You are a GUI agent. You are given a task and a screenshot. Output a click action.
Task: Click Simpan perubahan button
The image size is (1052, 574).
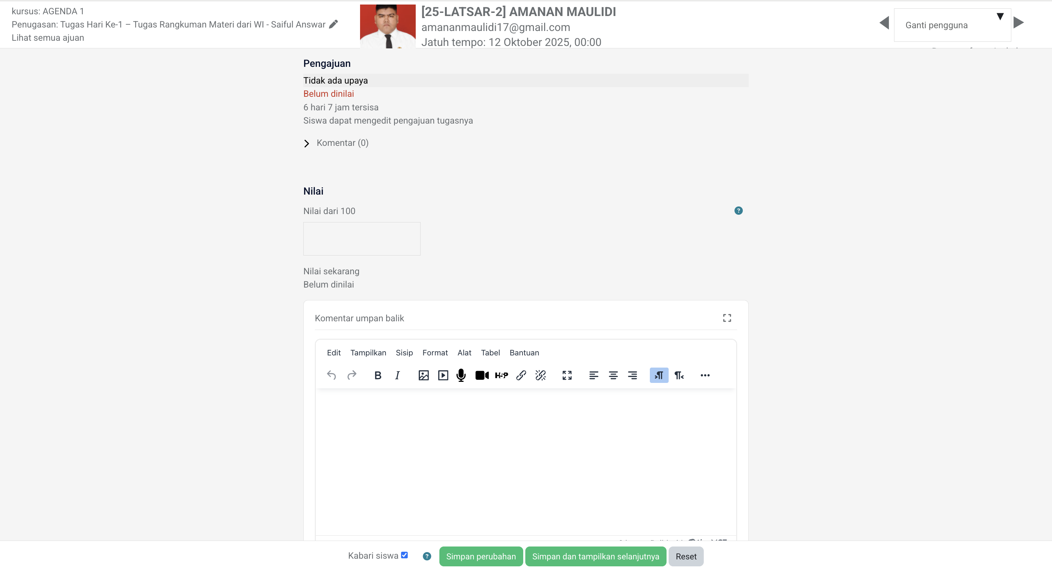pyautogui.click(x=481, y=557)
